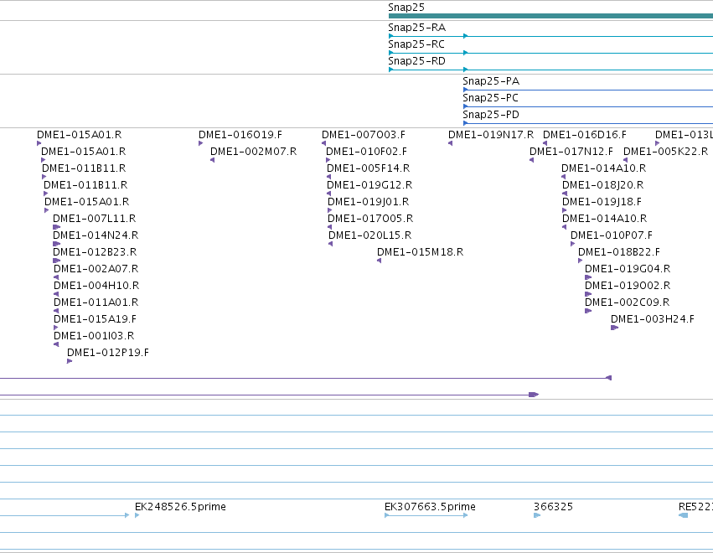Click the teal Snap25 gene bar
Image resolution: width=713 pixels, height=553 pixels.
pos(550,16)
